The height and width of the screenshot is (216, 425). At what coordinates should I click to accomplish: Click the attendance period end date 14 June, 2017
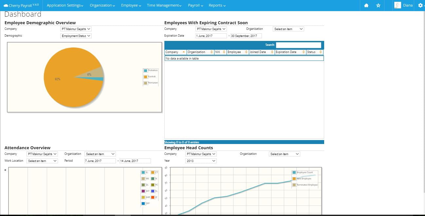pos(135,161)
